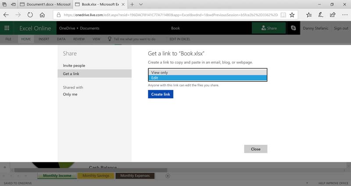Make a web note pen icon
This screenshot has width=351, height=186.
(x=321, y=15)
